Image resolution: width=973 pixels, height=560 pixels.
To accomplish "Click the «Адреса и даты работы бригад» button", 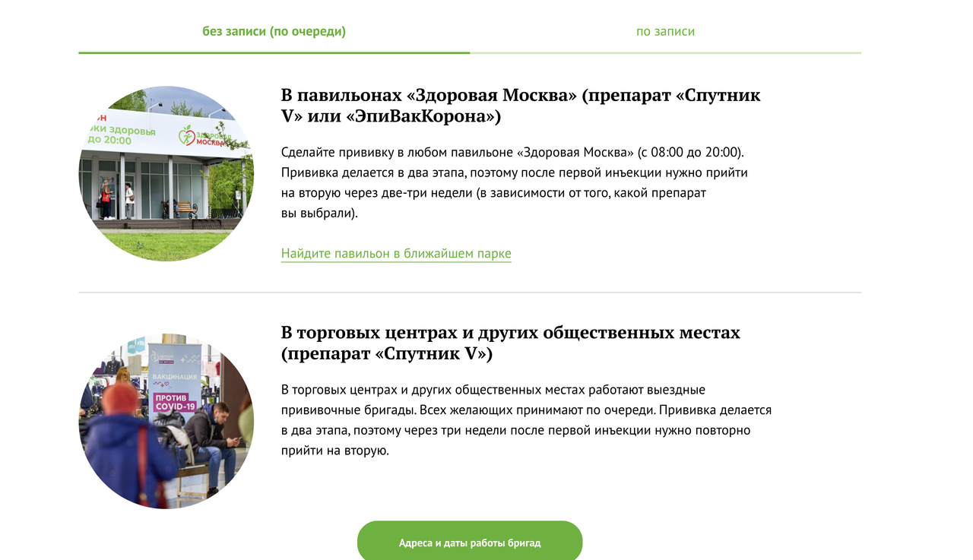I will pyautogui.click(x=470, y=543).
